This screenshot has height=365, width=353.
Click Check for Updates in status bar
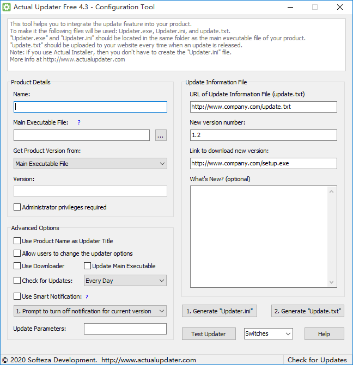[317, 360]
